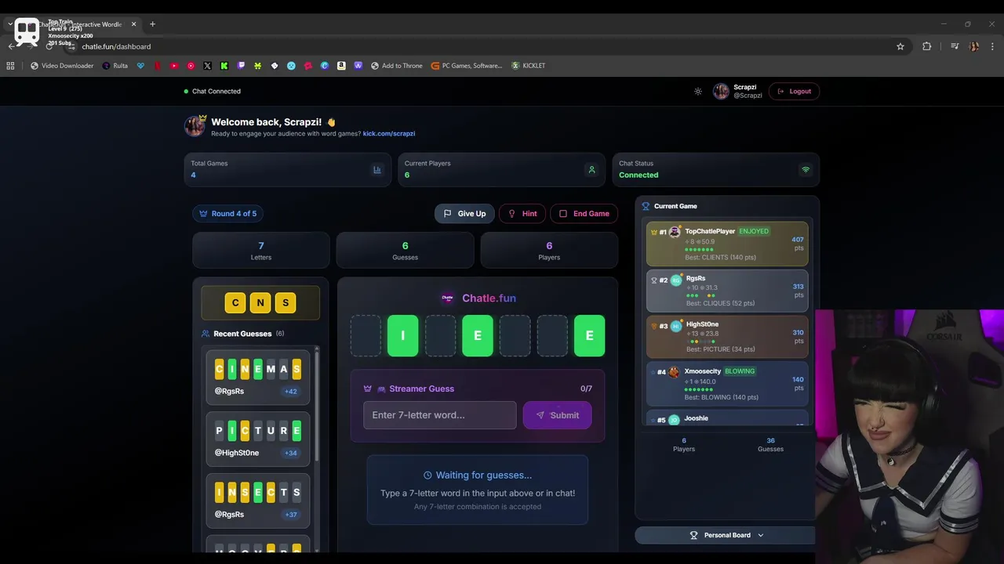Open the KICKLET bookmark

[528, 66]
